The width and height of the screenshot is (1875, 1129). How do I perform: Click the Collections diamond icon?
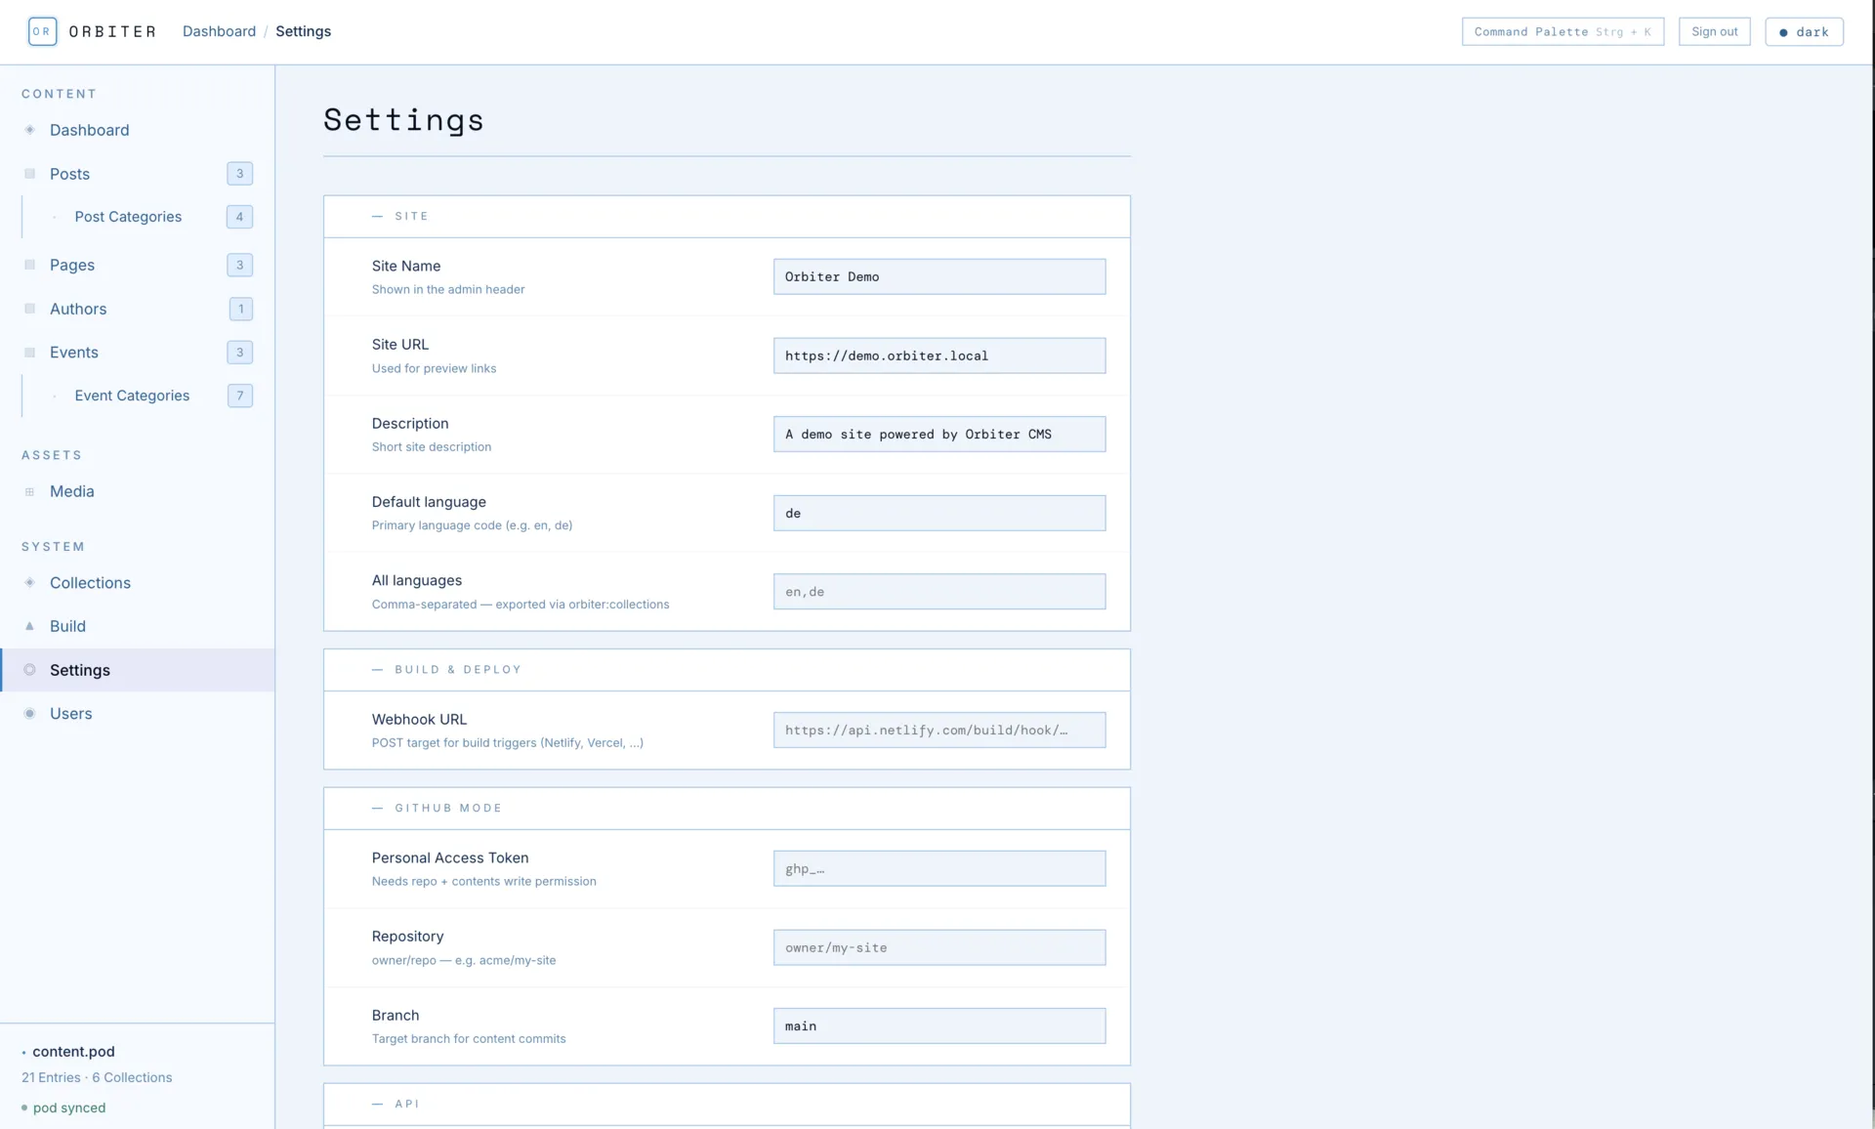point(29,583)
